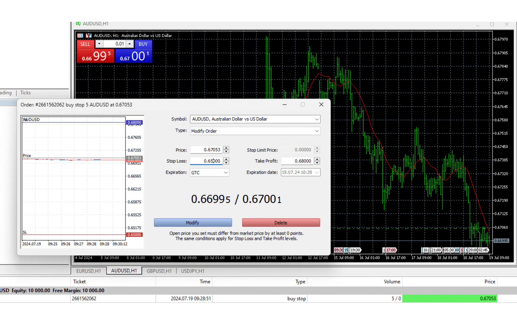Screen dimensions: 517x332
Task: Open the Expiration GTC dropdown
Action: 226,173
